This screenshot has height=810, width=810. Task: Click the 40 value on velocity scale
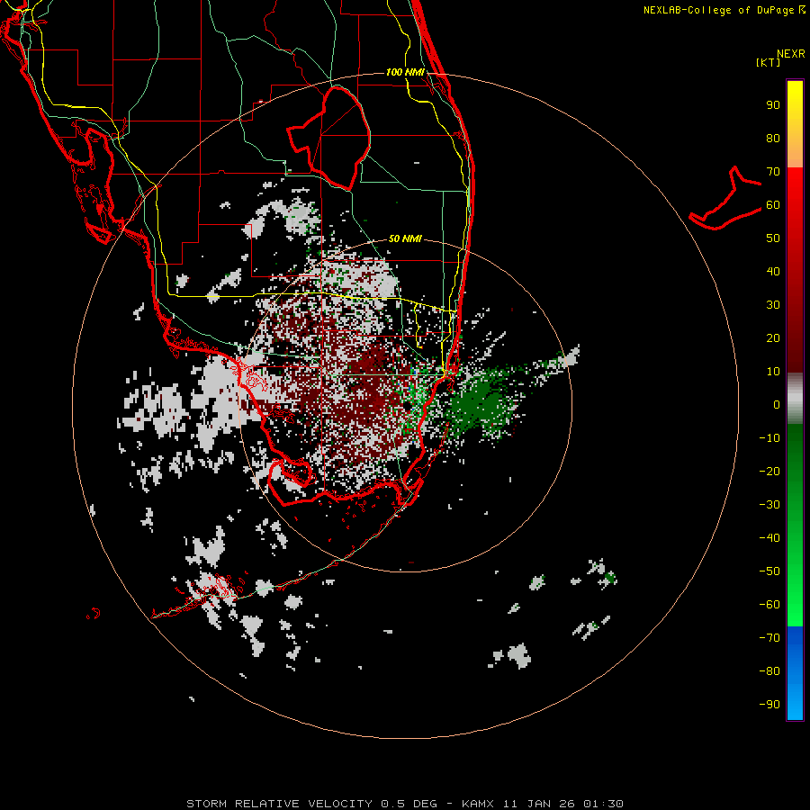pos(773,271)
